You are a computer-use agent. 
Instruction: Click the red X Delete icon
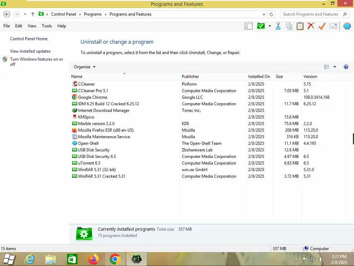click(311, 26)
